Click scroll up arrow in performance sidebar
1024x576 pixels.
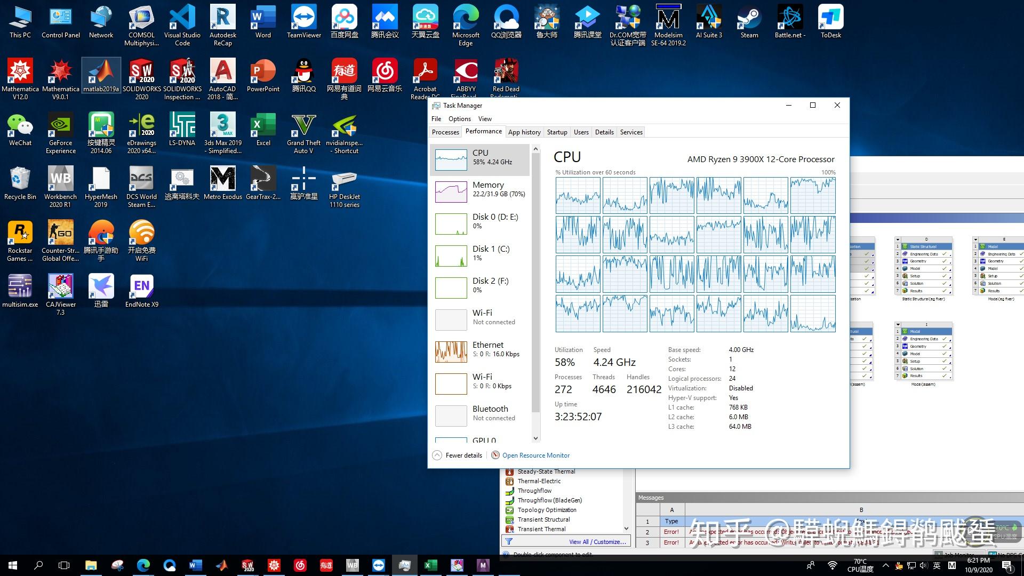536,149
